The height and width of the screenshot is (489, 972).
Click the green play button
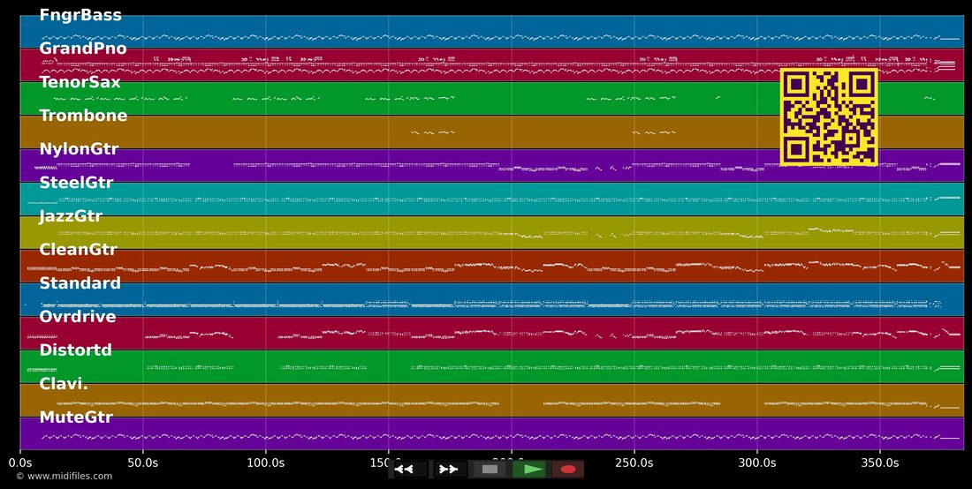click(x=529, y=470)
